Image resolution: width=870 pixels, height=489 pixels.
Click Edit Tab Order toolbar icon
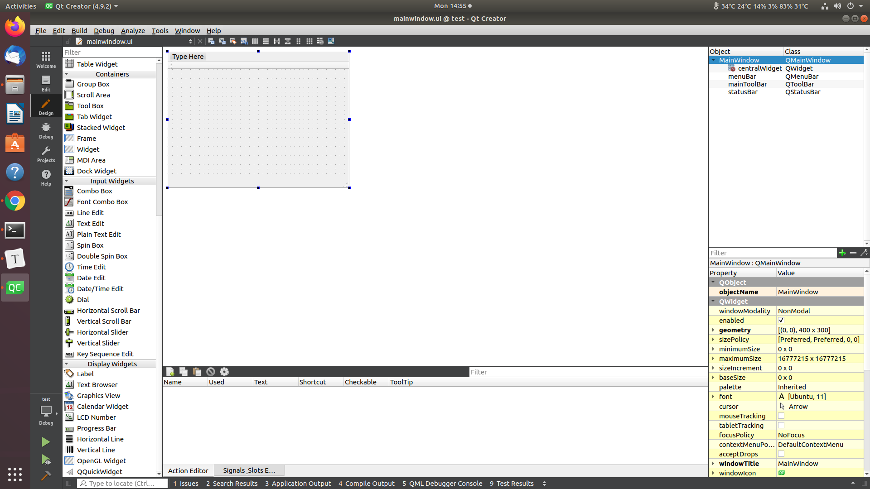click(244, 41)
